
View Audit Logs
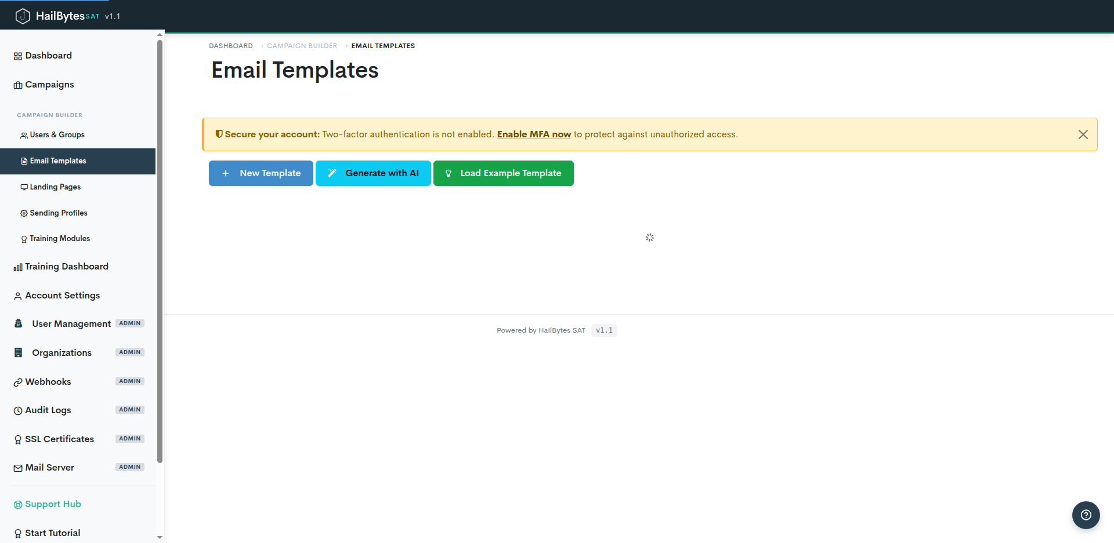point(78,410)
